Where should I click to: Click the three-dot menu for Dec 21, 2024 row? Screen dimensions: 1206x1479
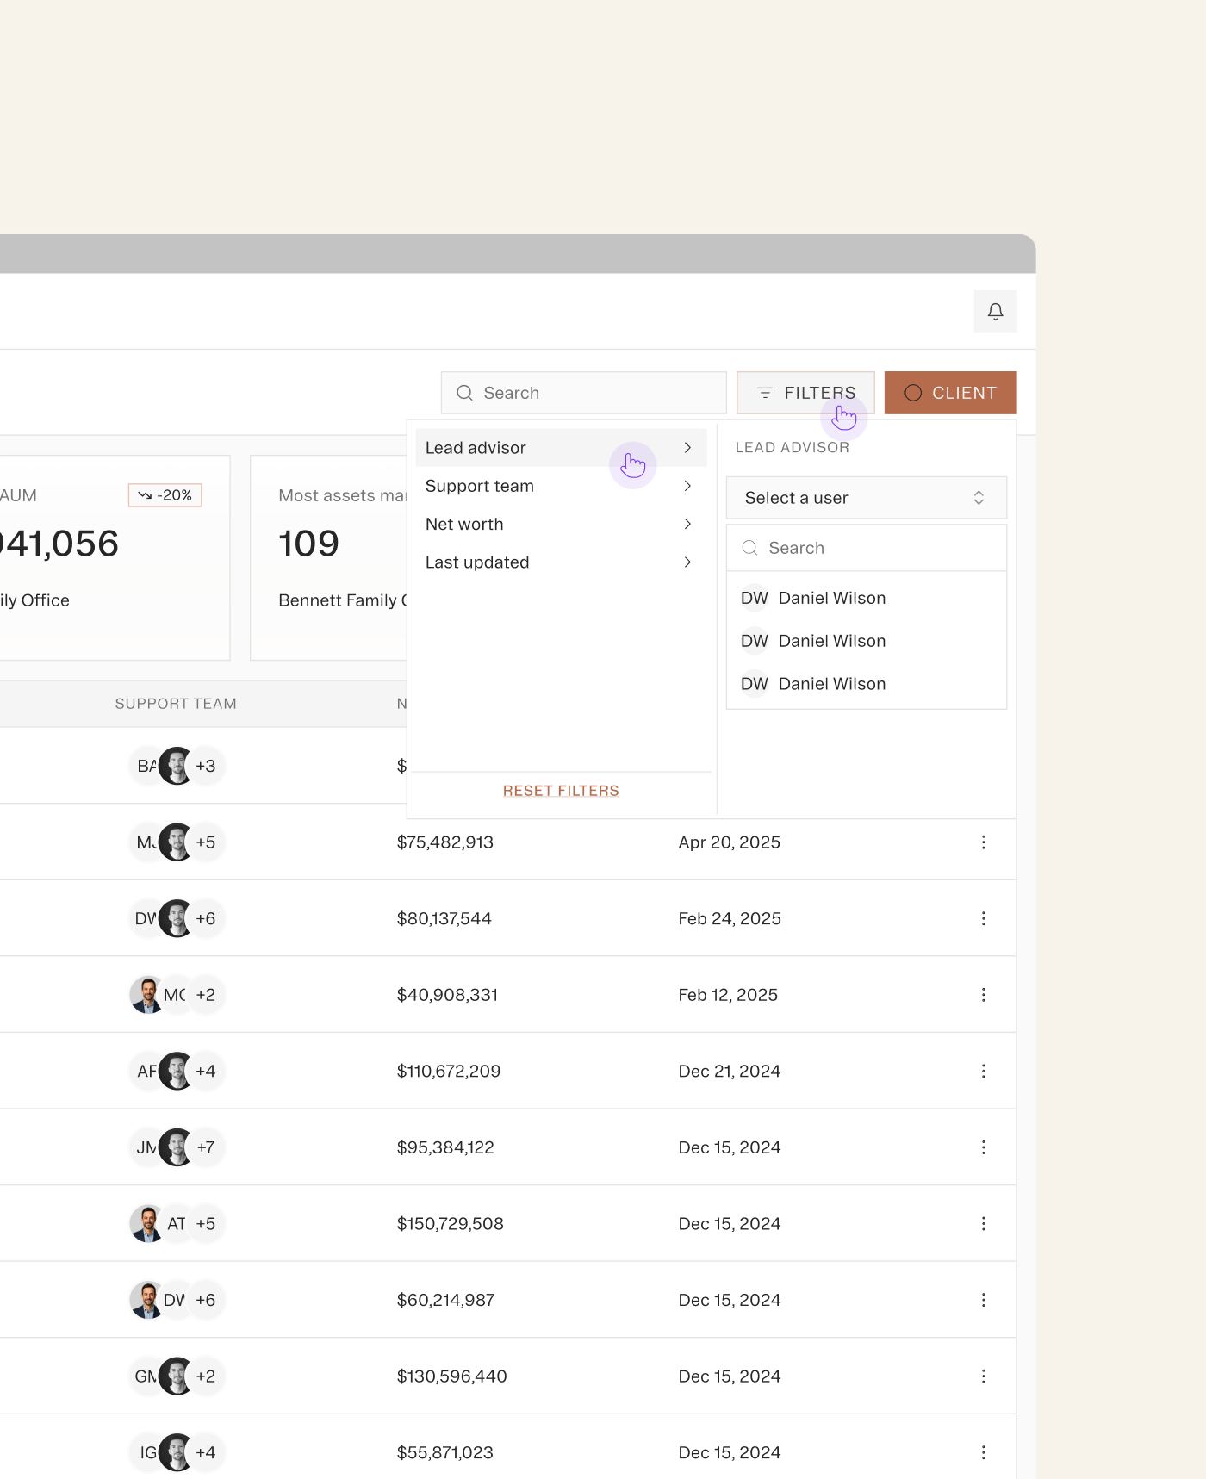[x=983, y=1071]
